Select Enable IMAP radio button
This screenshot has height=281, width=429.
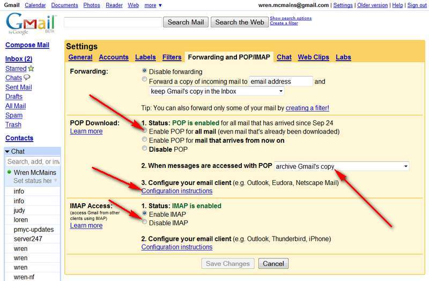coord(144,213)
